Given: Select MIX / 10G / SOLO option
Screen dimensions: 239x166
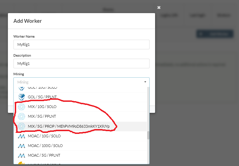Looking at the screenshot, I should tap(80, 107).
